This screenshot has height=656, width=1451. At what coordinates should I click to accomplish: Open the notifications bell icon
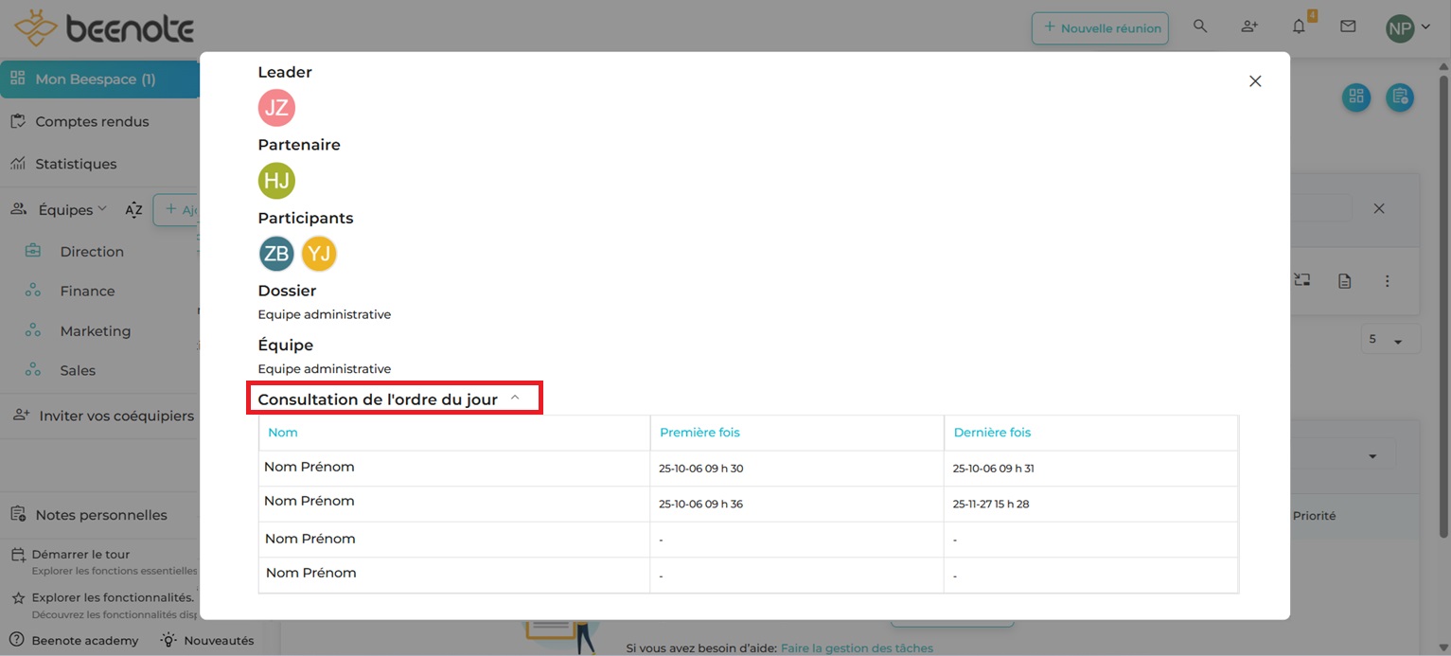pyautogui.click(x=1299, y=27)
